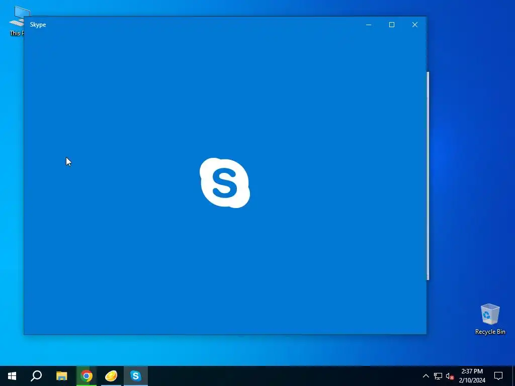Maximize the Skype window
515x386 pixels.
click(x=391, y=25)
